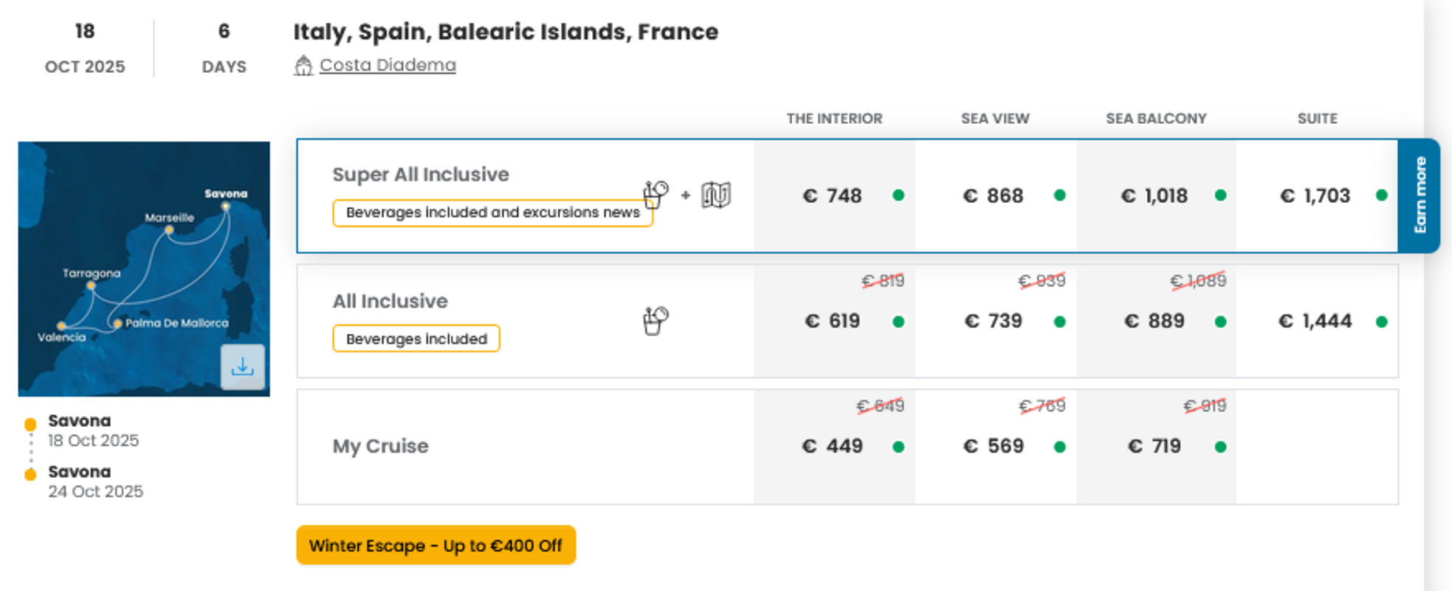
Task: Click Beverages included and excursions news badge
Action: tap(493, 213)
